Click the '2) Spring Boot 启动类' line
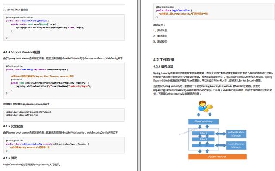 point(15,9)
